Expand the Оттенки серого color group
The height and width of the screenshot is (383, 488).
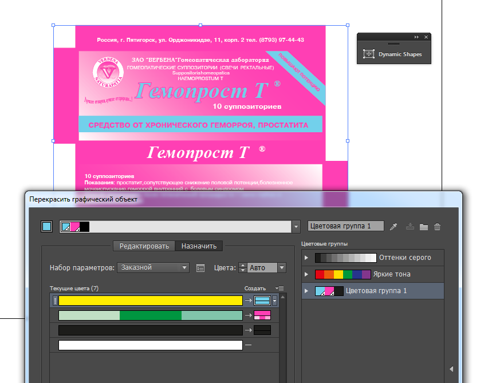pyautogui.click(x=306, y=258)
